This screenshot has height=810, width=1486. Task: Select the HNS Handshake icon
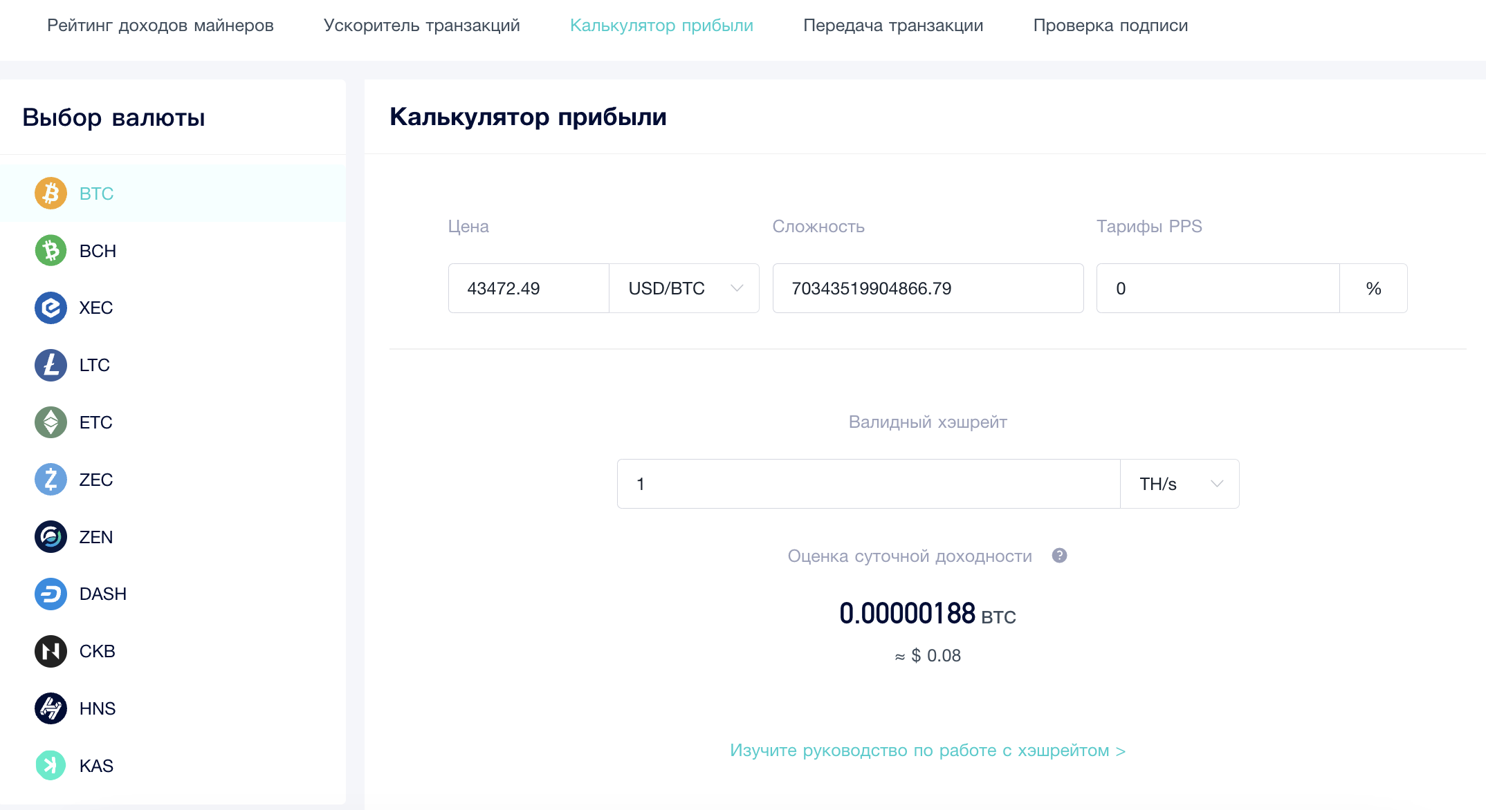tap(51, 708)
